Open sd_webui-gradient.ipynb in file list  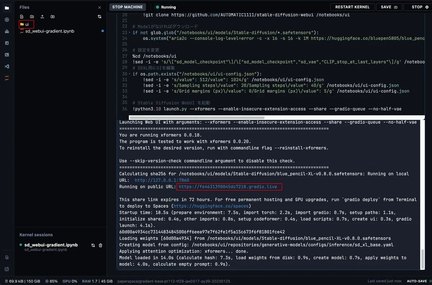pos(50,31)
